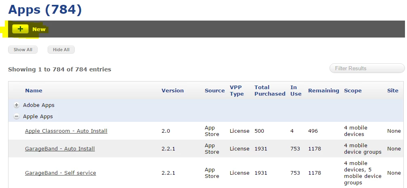
Task: Sort table by Version column
Action: click(x=173, y=90)
